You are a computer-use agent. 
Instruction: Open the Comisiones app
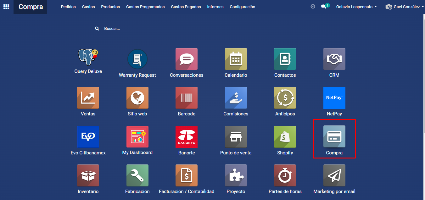[x=236, y=98]
